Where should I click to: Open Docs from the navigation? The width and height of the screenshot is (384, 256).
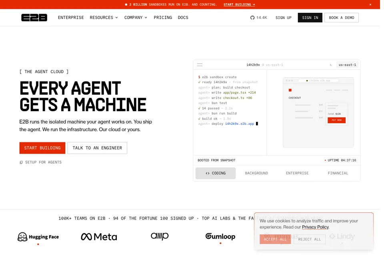click(183, 18)
